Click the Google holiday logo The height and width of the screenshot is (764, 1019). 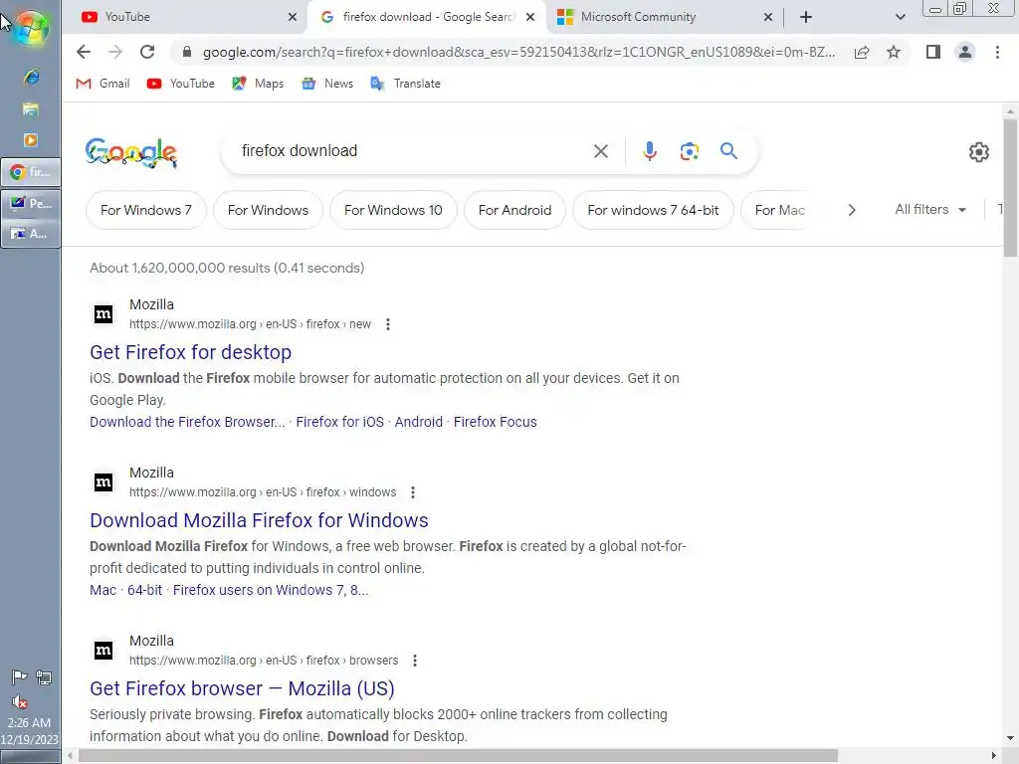tap(131, 152)
